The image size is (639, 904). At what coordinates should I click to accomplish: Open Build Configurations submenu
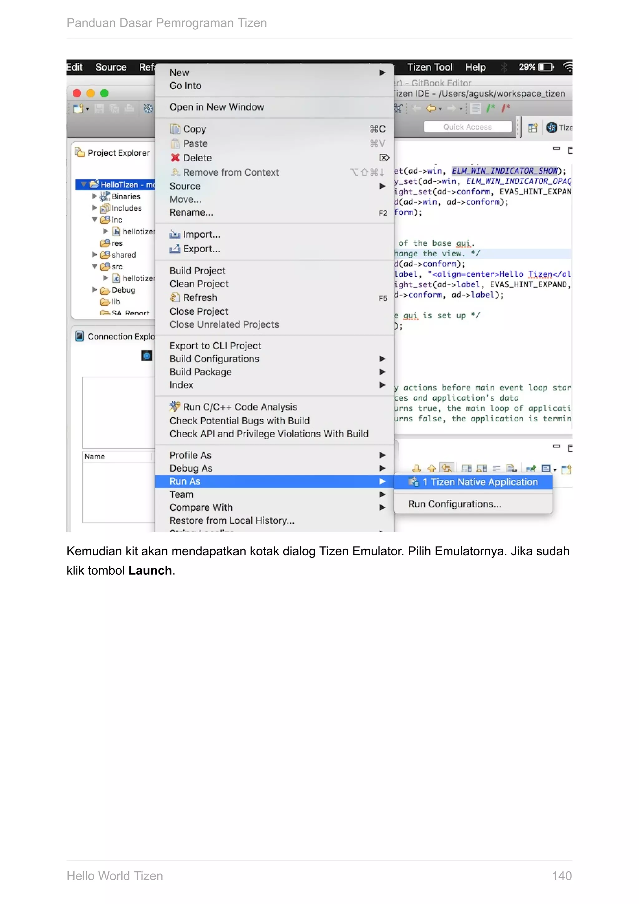coord(274,359)
